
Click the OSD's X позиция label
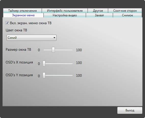point(19,62)
